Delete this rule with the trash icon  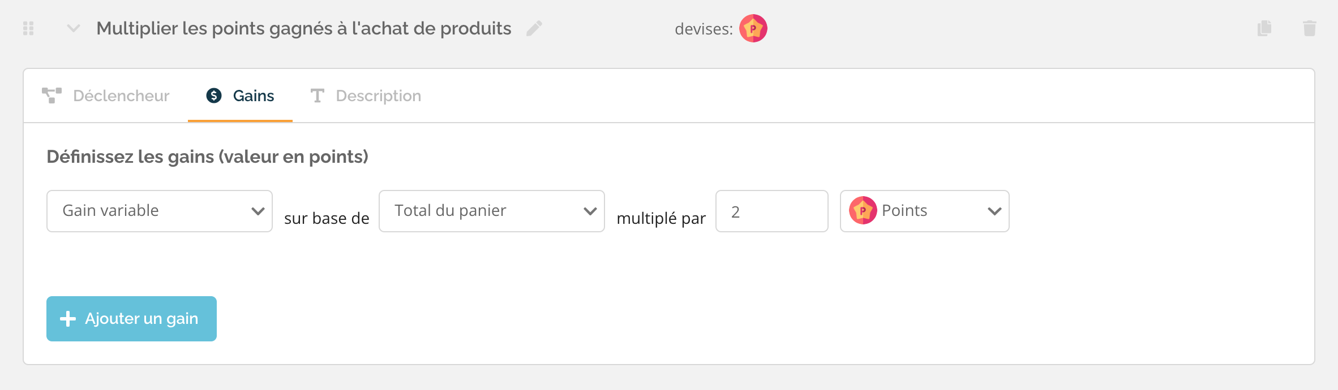1310,28
